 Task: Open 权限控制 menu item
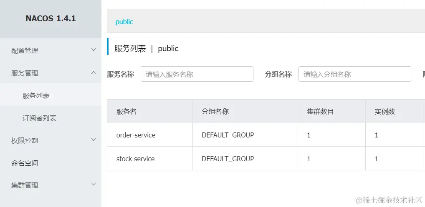click(x=25, y=140)
